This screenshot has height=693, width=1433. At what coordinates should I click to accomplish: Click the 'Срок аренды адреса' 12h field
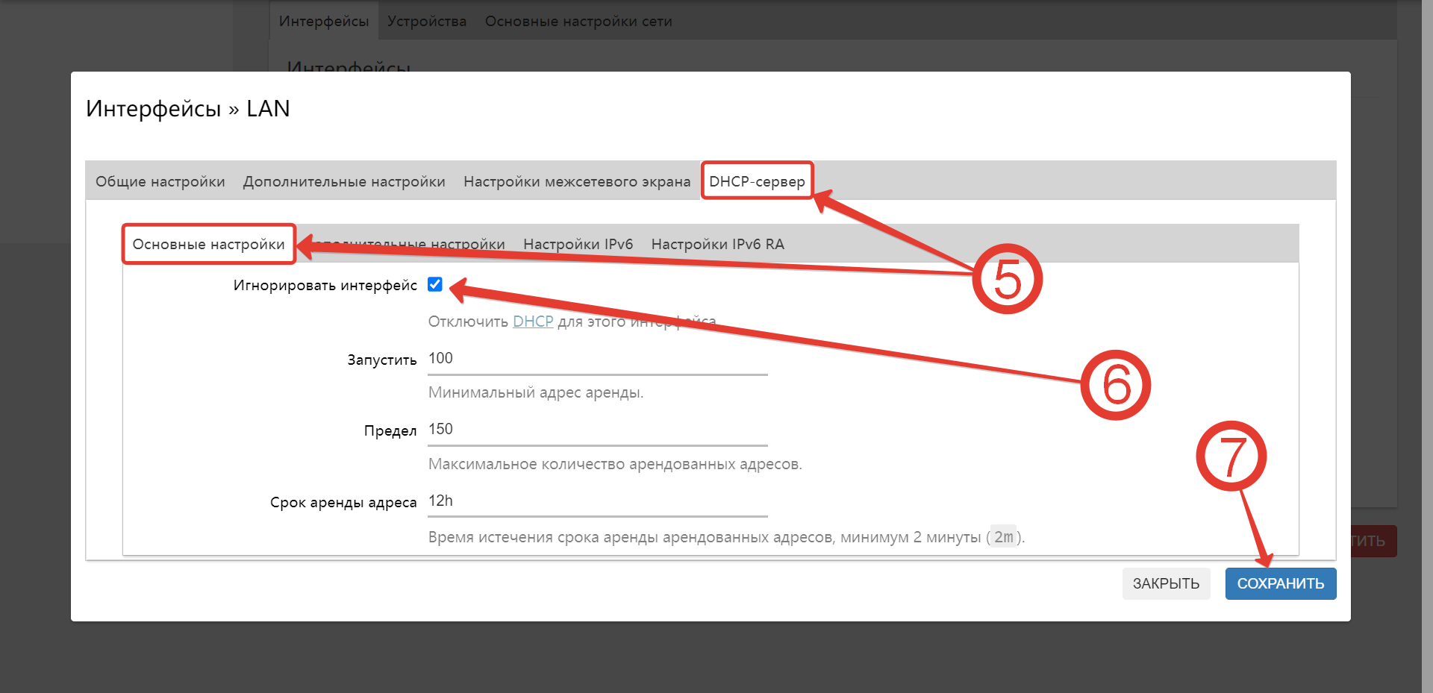click(597, 501)
